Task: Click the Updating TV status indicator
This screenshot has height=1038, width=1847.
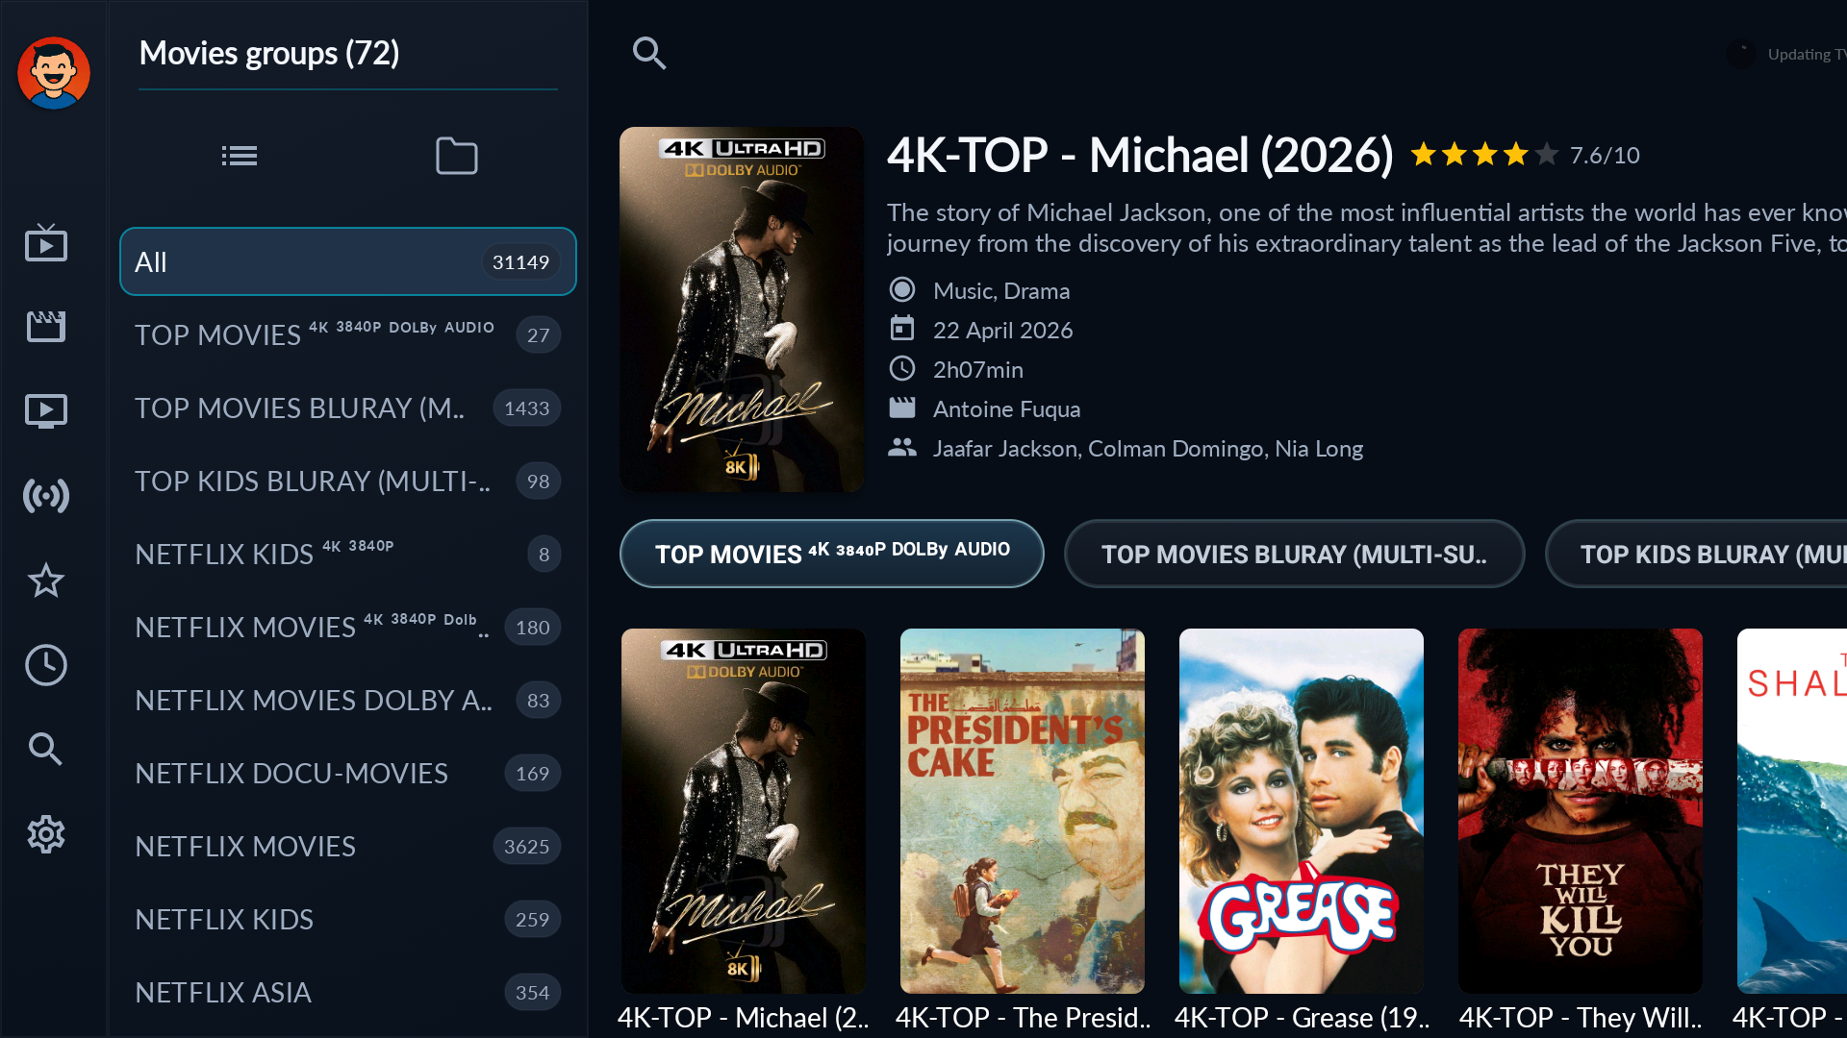Action: [1787, 54]
